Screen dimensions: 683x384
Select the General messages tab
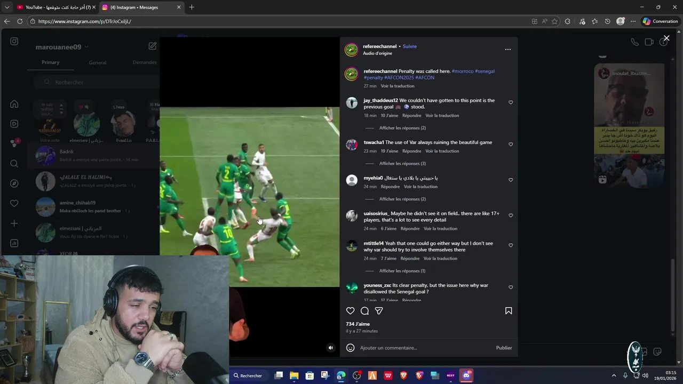click(x=98, y=62)
